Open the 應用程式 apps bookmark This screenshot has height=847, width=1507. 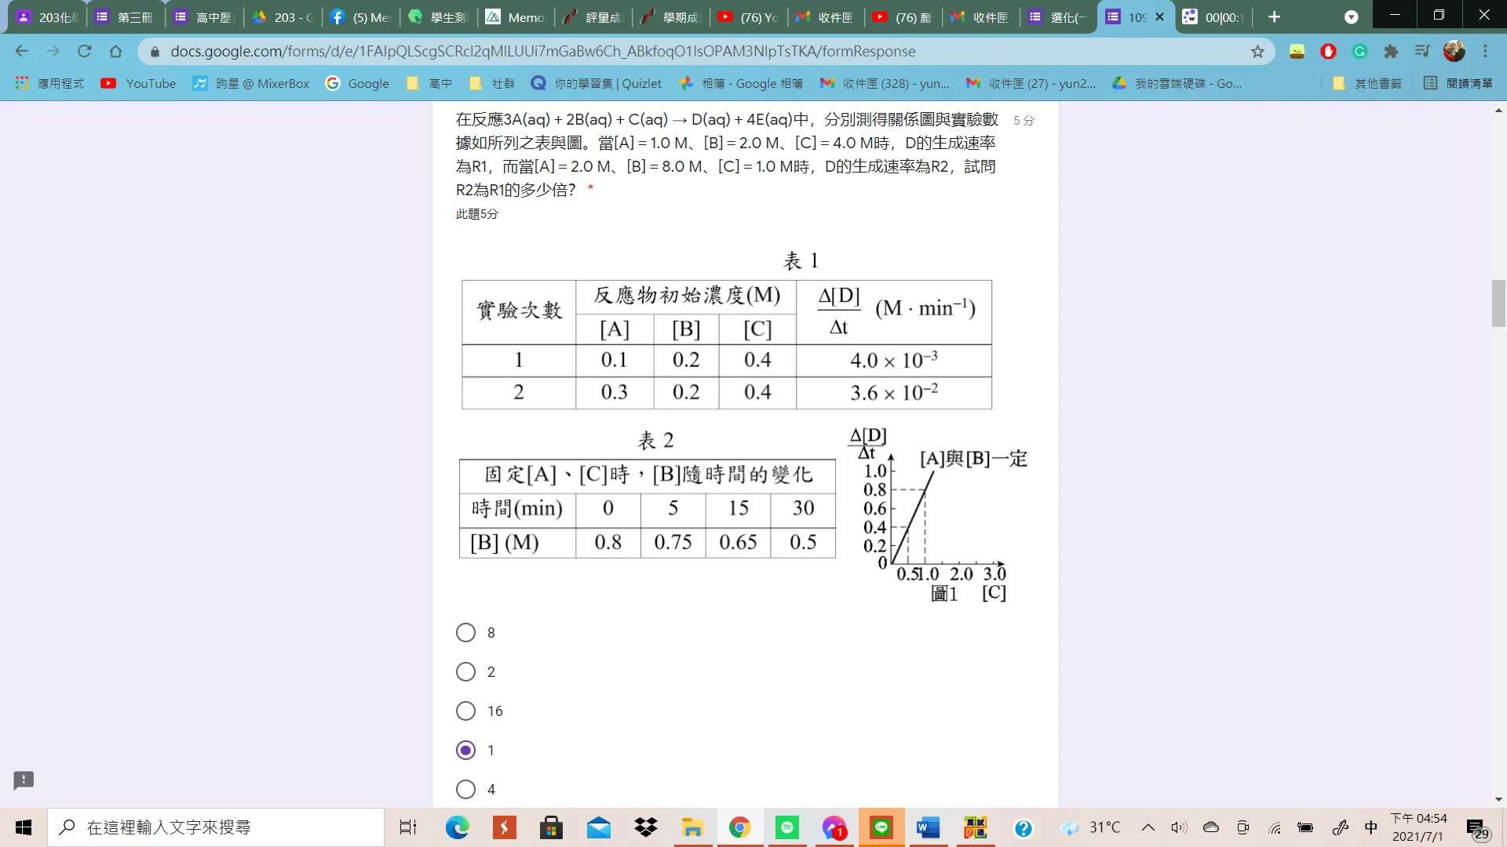click(x=49, y=83)
